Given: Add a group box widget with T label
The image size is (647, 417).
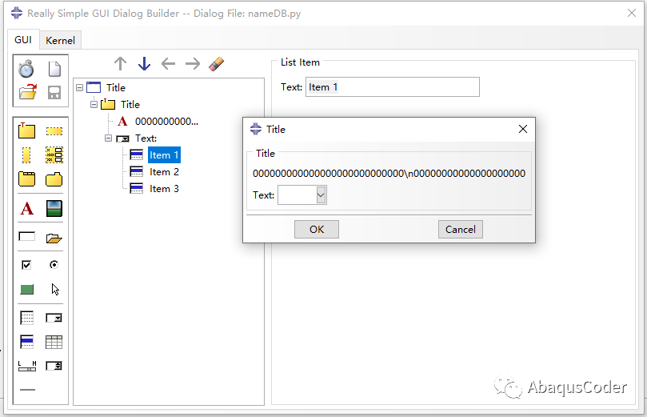Looking at the screenshot, I should (x=27, y=130).
